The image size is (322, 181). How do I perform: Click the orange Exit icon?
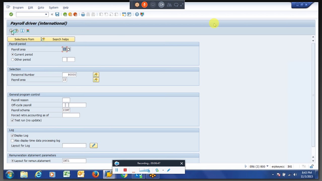click(70, 14)
